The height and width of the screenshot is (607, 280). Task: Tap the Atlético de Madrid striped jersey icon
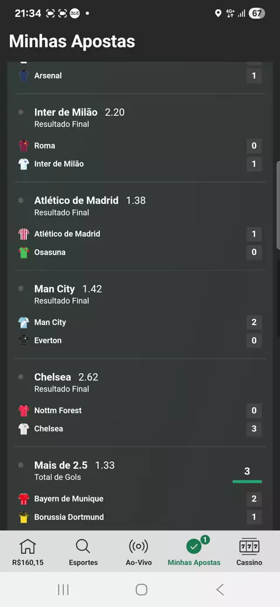point(23,234)
